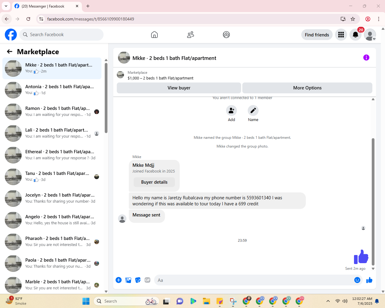Go back with Marketplace back arrow
The height and width of the screenshot is (308, 385).
[10, 51]
